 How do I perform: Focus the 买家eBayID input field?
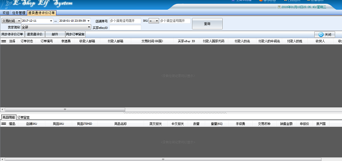click(x=125, y=28)
